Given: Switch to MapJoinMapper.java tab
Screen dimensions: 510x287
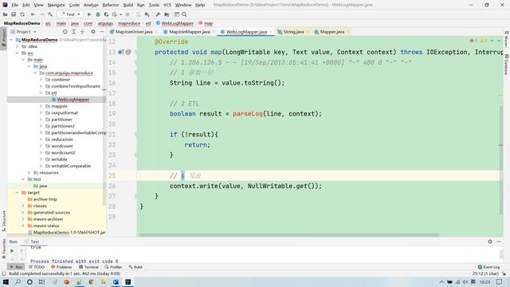Looking at the screenshot, I should click(189, 32).
